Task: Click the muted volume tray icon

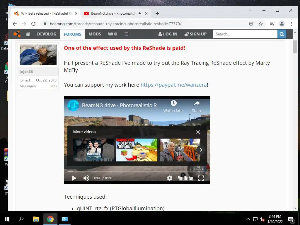Action: tap(262, 219)
